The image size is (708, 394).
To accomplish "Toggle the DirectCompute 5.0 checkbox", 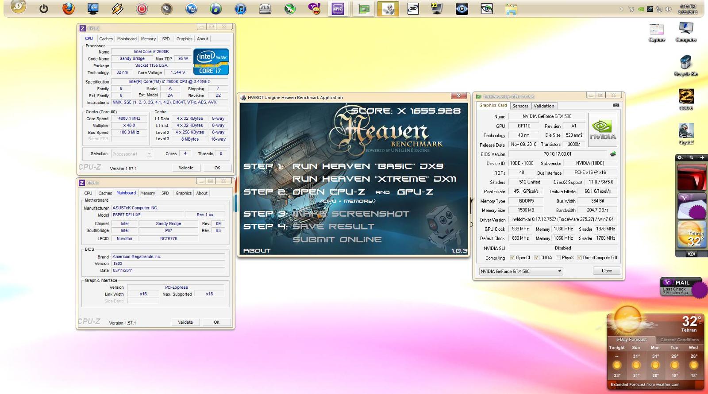I will [x=579, y=257].
